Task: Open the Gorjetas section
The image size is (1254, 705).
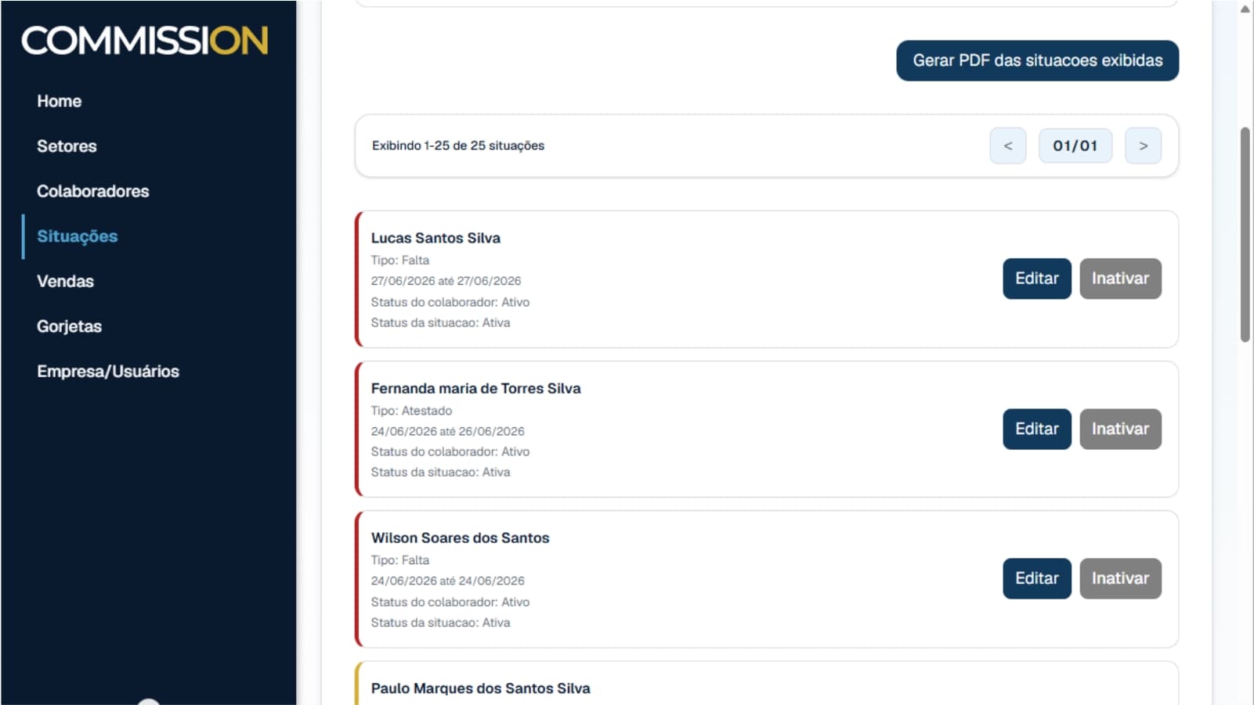Action: (x=70, y=326)
